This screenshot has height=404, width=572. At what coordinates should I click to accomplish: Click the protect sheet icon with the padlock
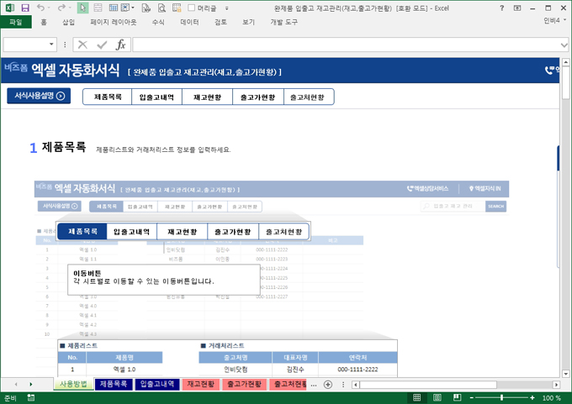tap(177, 8)
